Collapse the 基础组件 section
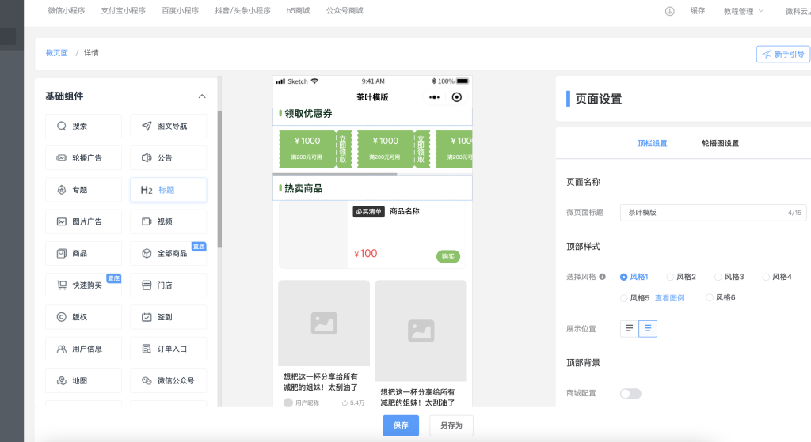This screenshot has height=442, width=811. tap(202, 96)
